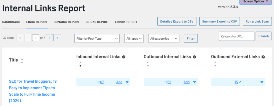274x106 pixels.
Task: Focus the Keyword or URL search field
Action: point(237,36)
